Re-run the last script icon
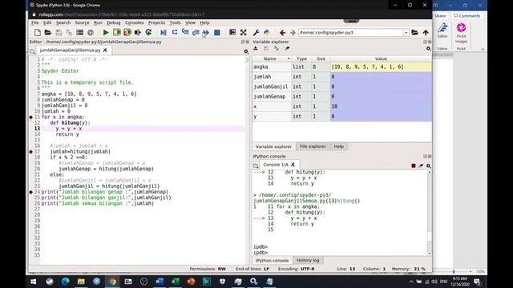The height and width of the screenshot is (288, 513). [x=148, y=32]
